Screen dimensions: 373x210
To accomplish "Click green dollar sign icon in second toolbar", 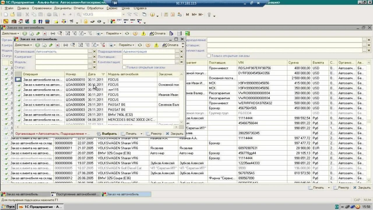I will point(34,21).
